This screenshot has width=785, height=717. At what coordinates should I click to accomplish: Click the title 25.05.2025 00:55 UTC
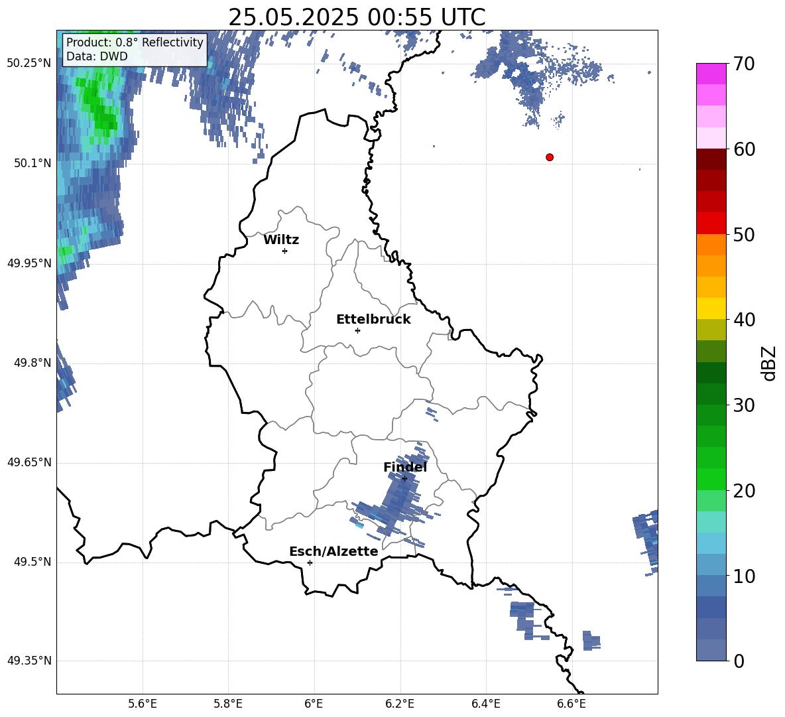357,17
